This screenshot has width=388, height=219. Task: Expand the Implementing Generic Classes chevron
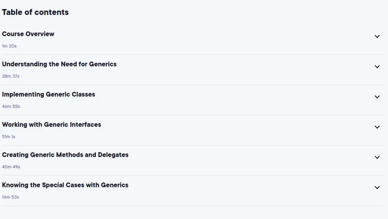[377, 97]
